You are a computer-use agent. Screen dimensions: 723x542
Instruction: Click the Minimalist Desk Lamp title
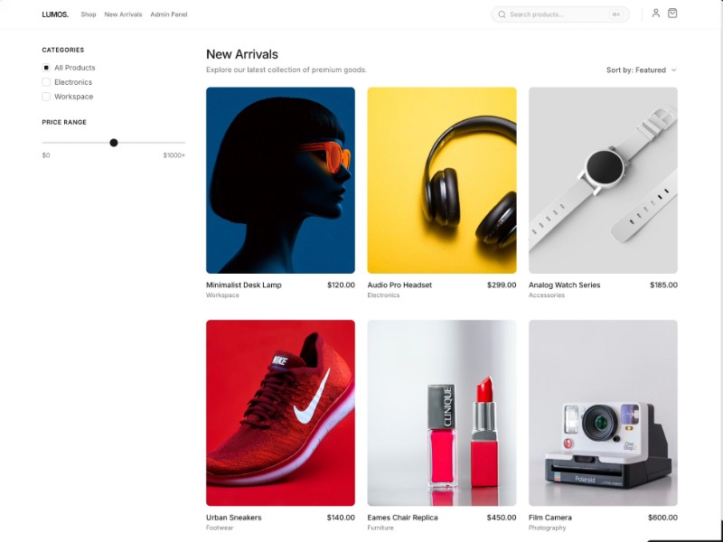point(244,285)
